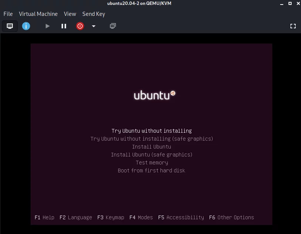The width and height of the screenshot is (301, 234).
Task: Open virtual hardware details info icon
Action: 26,26
